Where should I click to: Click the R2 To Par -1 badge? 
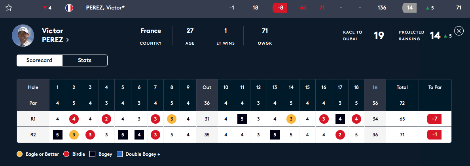(434, 135)
